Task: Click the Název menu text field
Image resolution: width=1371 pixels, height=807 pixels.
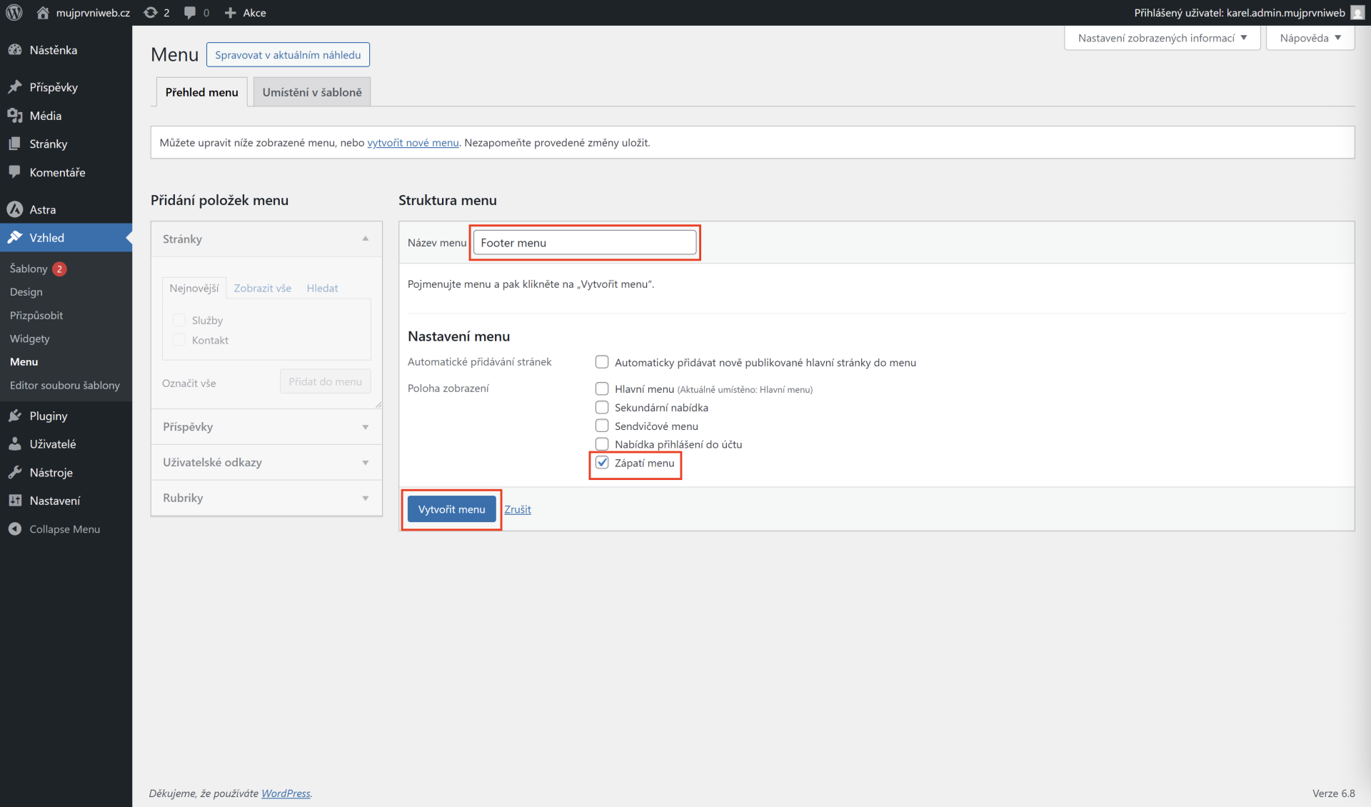Action: coord(584,243)
